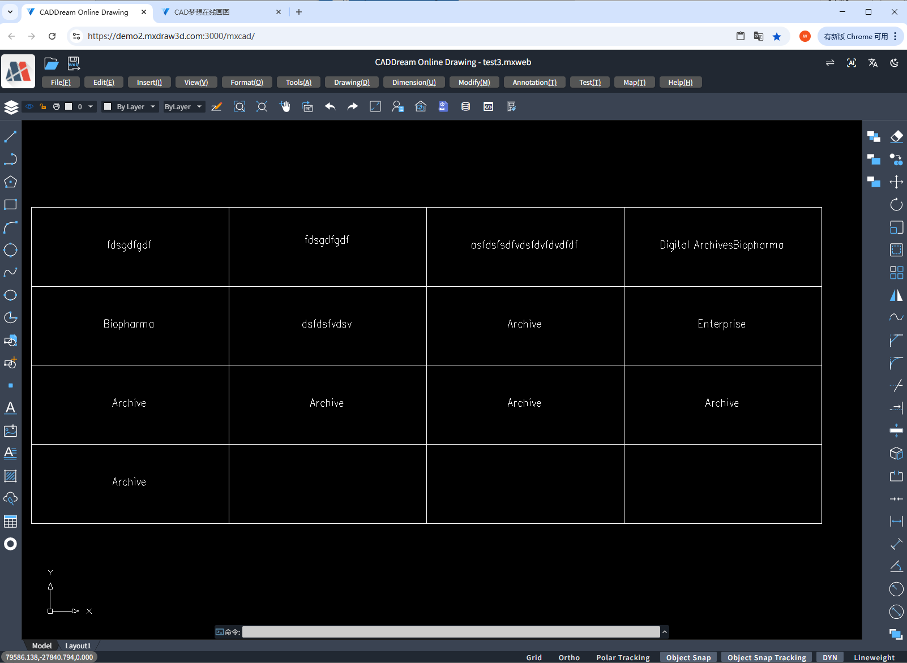The image size is (907, 663).
Task: Select the Rotate tool in the right panel
Action: coord(896,204)
